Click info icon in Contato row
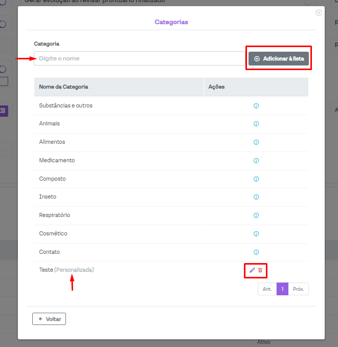338x347 pixels. [x=256, y=252]
